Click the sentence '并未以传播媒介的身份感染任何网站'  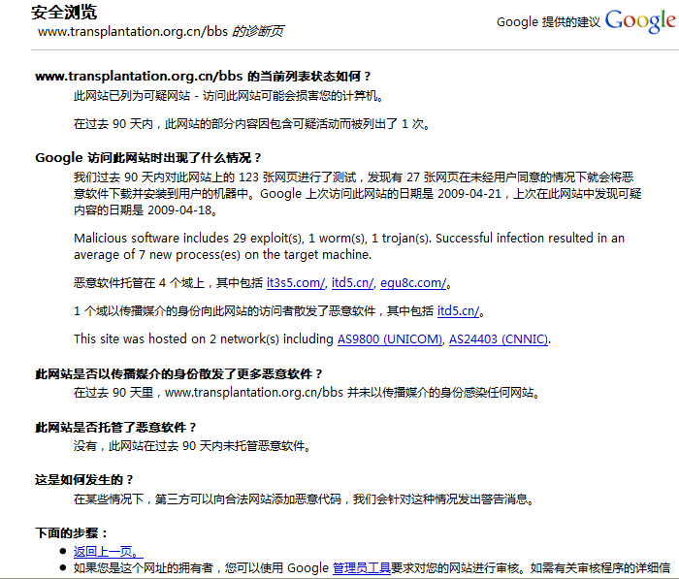(443, 393)
